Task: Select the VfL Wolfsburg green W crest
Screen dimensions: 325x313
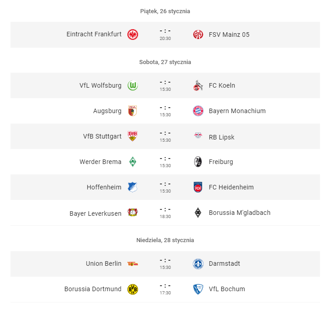Action: 133,85
